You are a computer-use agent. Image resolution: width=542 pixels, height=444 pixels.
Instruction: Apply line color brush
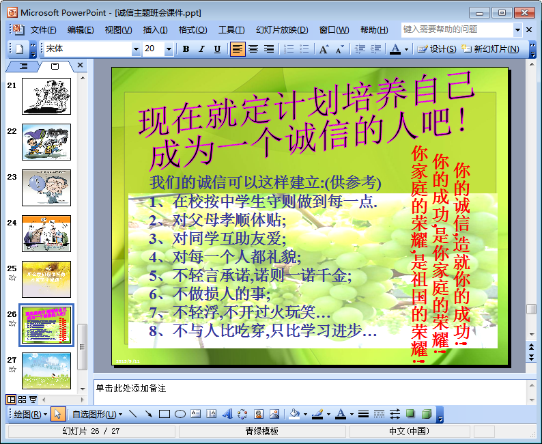[x=317, y=414]
